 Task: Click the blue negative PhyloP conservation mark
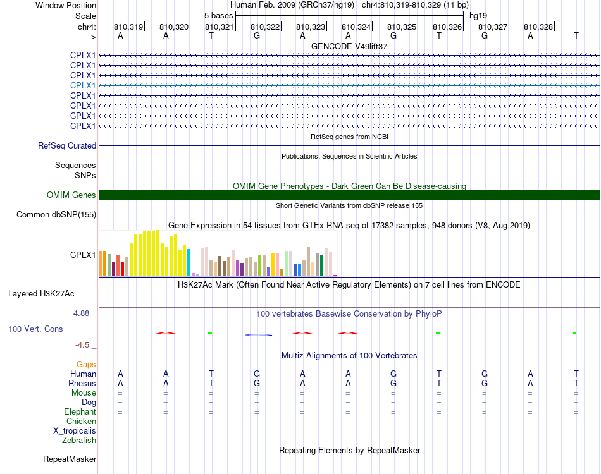click(258, 334)
